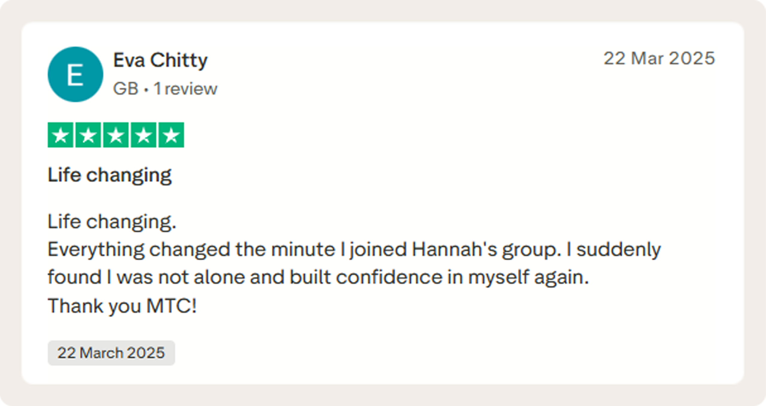Screen dimensions: 766x406
Task: Click the word "suddenly" in the review
Action: pos(618,250)
